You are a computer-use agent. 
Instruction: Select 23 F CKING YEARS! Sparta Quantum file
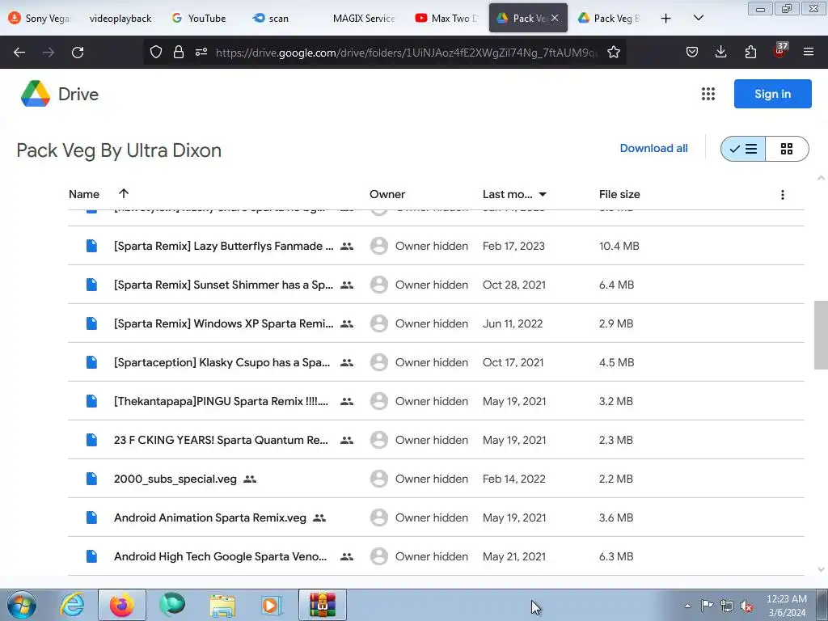221,441
